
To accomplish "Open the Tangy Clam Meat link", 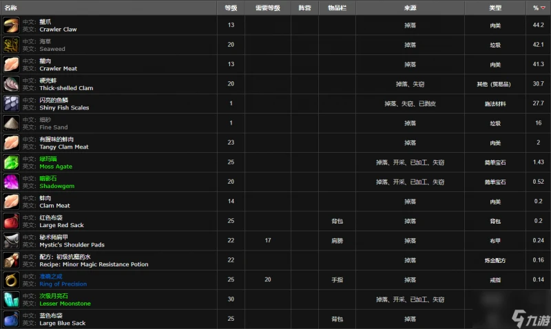I will pos(65,147).
